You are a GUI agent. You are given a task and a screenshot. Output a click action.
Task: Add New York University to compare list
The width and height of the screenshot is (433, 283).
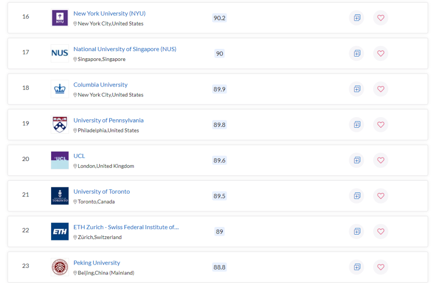pos(357,17)
